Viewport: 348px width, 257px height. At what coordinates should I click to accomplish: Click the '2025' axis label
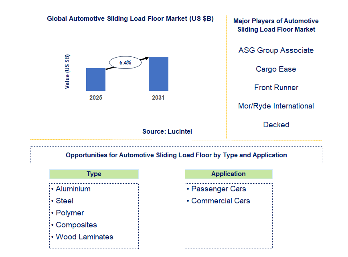[x=96, y=98]
